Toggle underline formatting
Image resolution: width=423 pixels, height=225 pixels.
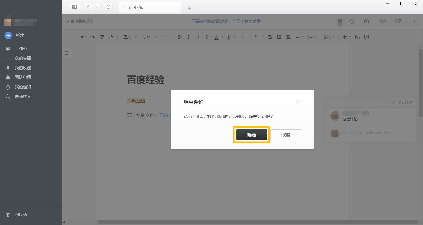(198, 37)
